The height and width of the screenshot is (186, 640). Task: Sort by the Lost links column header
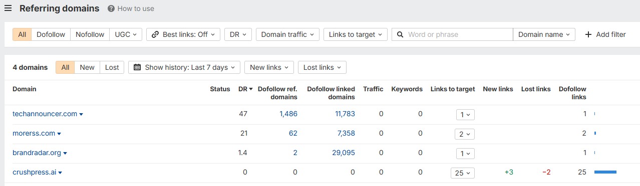[x=536, y=89]
